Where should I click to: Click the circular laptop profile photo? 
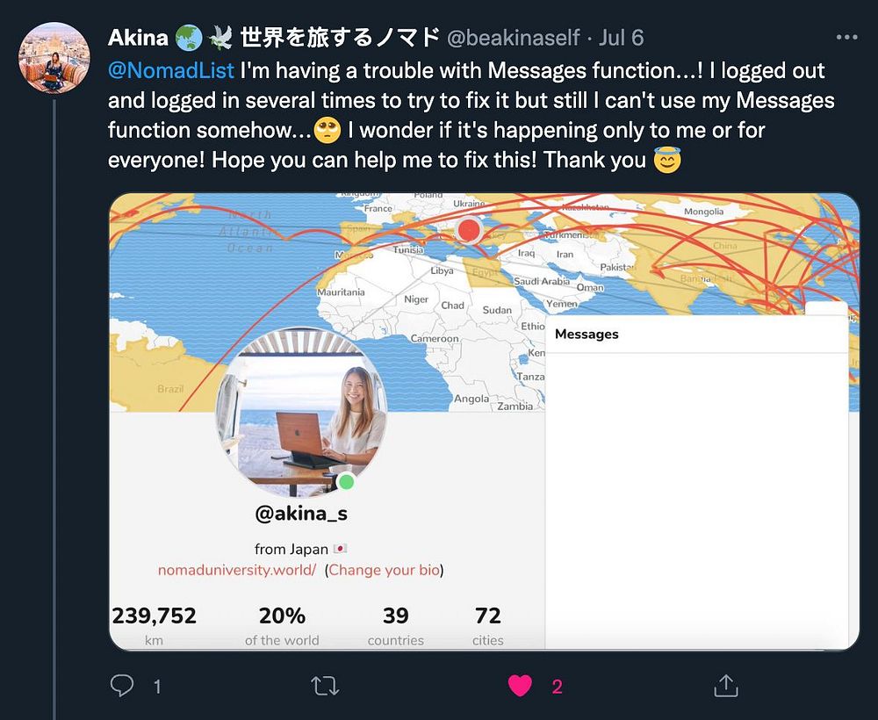pyautogui.click(x=301, y=413)
